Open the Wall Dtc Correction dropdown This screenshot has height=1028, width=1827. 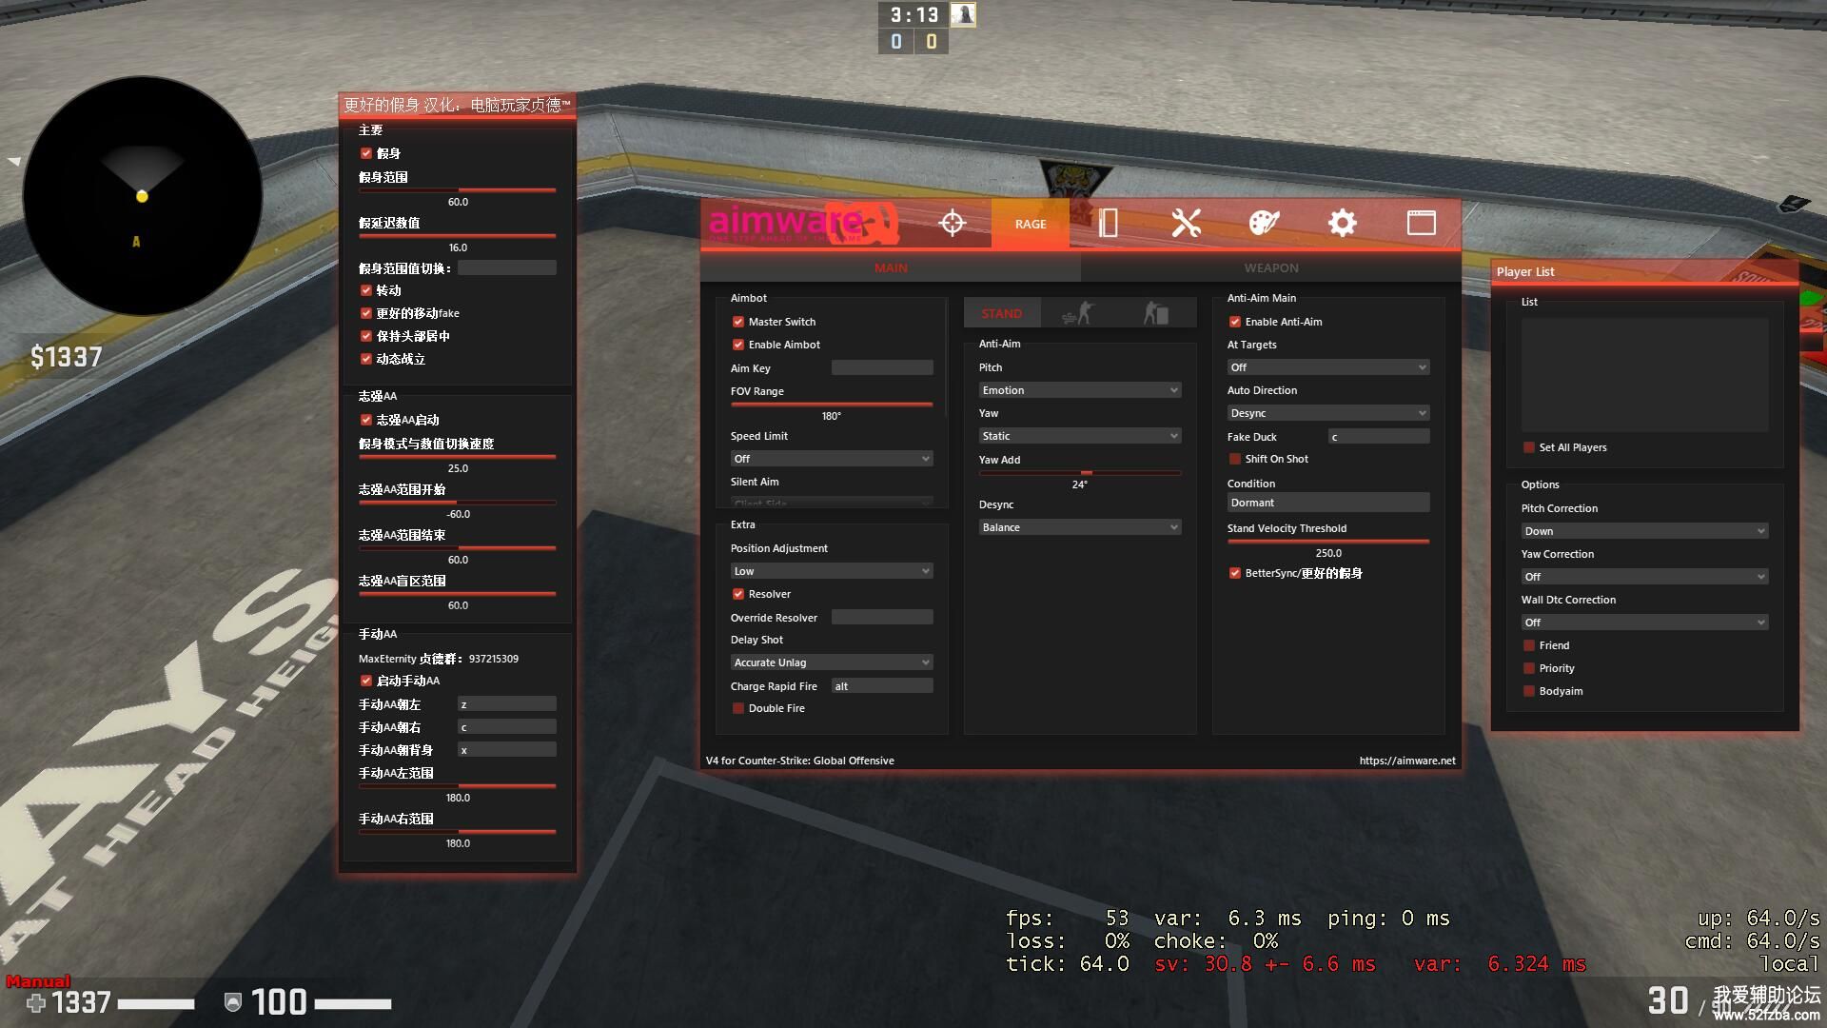click(1644, 623)
